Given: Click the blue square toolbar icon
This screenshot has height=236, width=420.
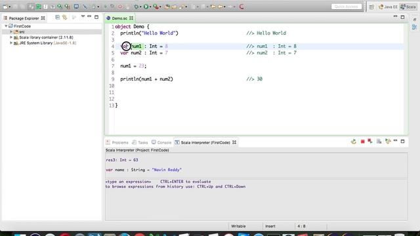Looking at the screenshot, I should 76,7.
